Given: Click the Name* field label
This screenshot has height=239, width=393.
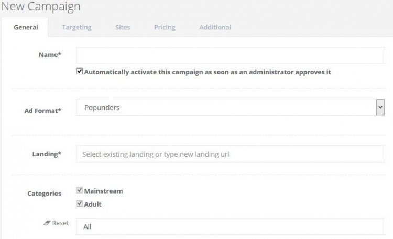Looking at the screenshot, I should 50,55.
